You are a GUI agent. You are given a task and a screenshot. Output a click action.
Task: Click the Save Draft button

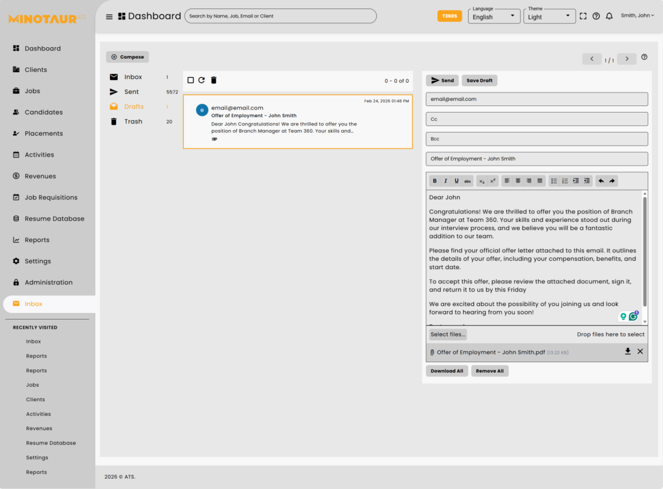click(479, 81)
